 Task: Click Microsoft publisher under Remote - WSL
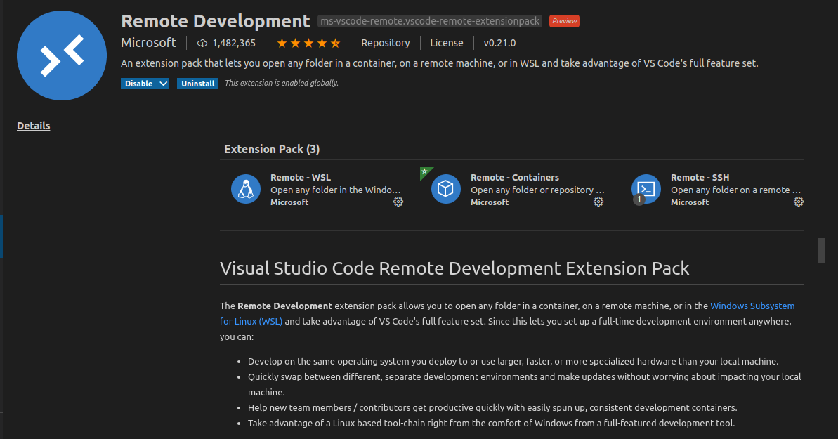[289, 202]
